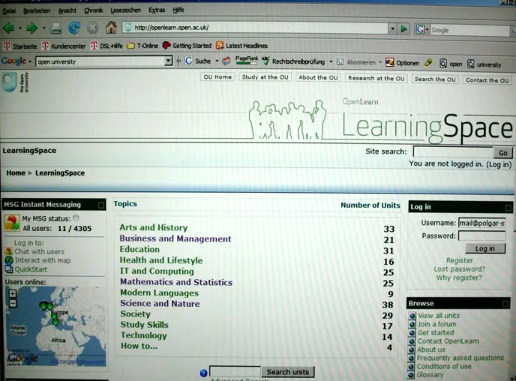Run Rechtschreibprüfung from the Google toolbar
516x381 pixels.
293,61
